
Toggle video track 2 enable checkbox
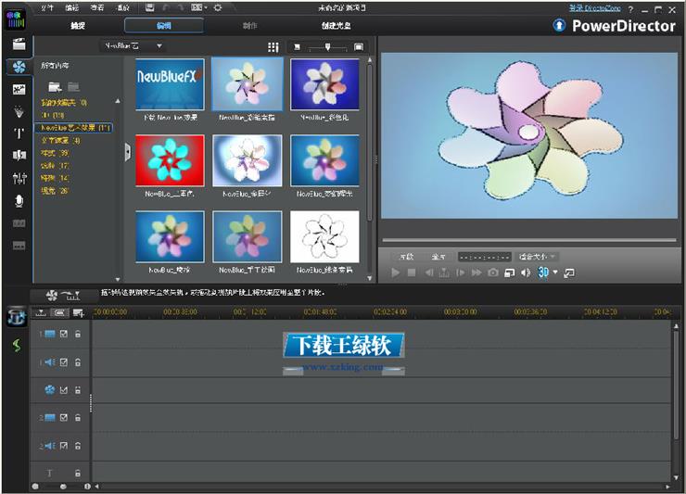pos(64,417)
